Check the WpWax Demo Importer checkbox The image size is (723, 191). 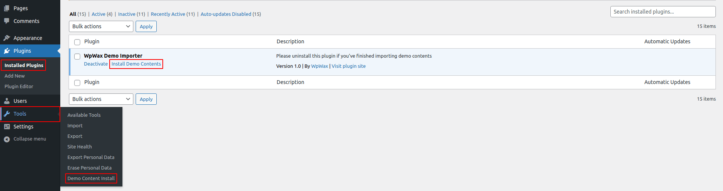[x=77, y=57]
